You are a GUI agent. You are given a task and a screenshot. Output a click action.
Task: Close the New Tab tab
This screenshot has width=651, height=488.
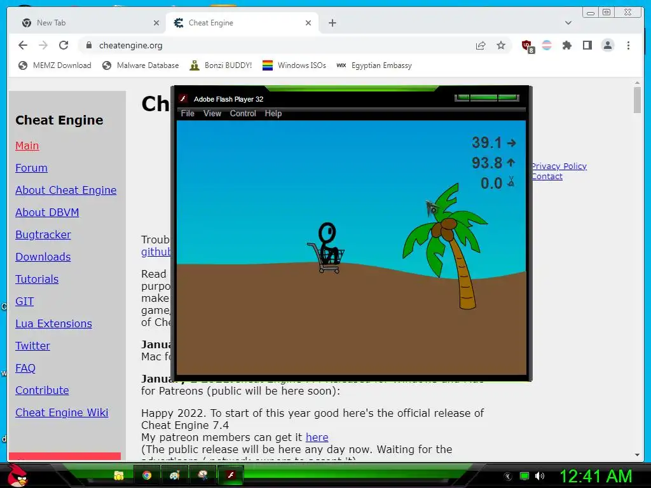(x=156, y=23)
